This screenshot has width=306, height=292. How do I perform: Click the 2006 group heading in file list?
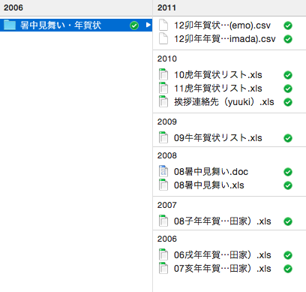(167, 239)
